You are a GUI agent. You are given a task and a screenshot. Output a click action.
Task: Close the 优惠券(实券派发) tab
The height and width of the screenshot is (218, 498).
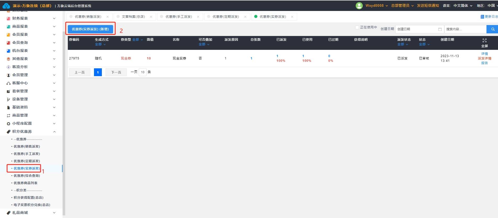point(292,17)
